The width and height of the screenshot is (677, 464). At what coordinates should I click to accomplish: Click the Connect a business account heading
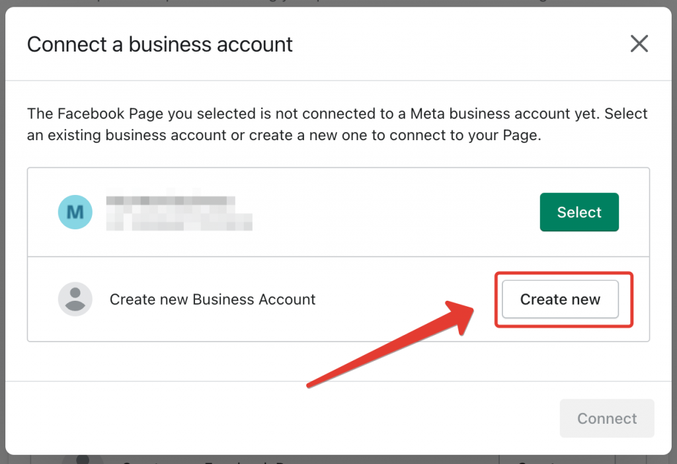pos(160,44)
